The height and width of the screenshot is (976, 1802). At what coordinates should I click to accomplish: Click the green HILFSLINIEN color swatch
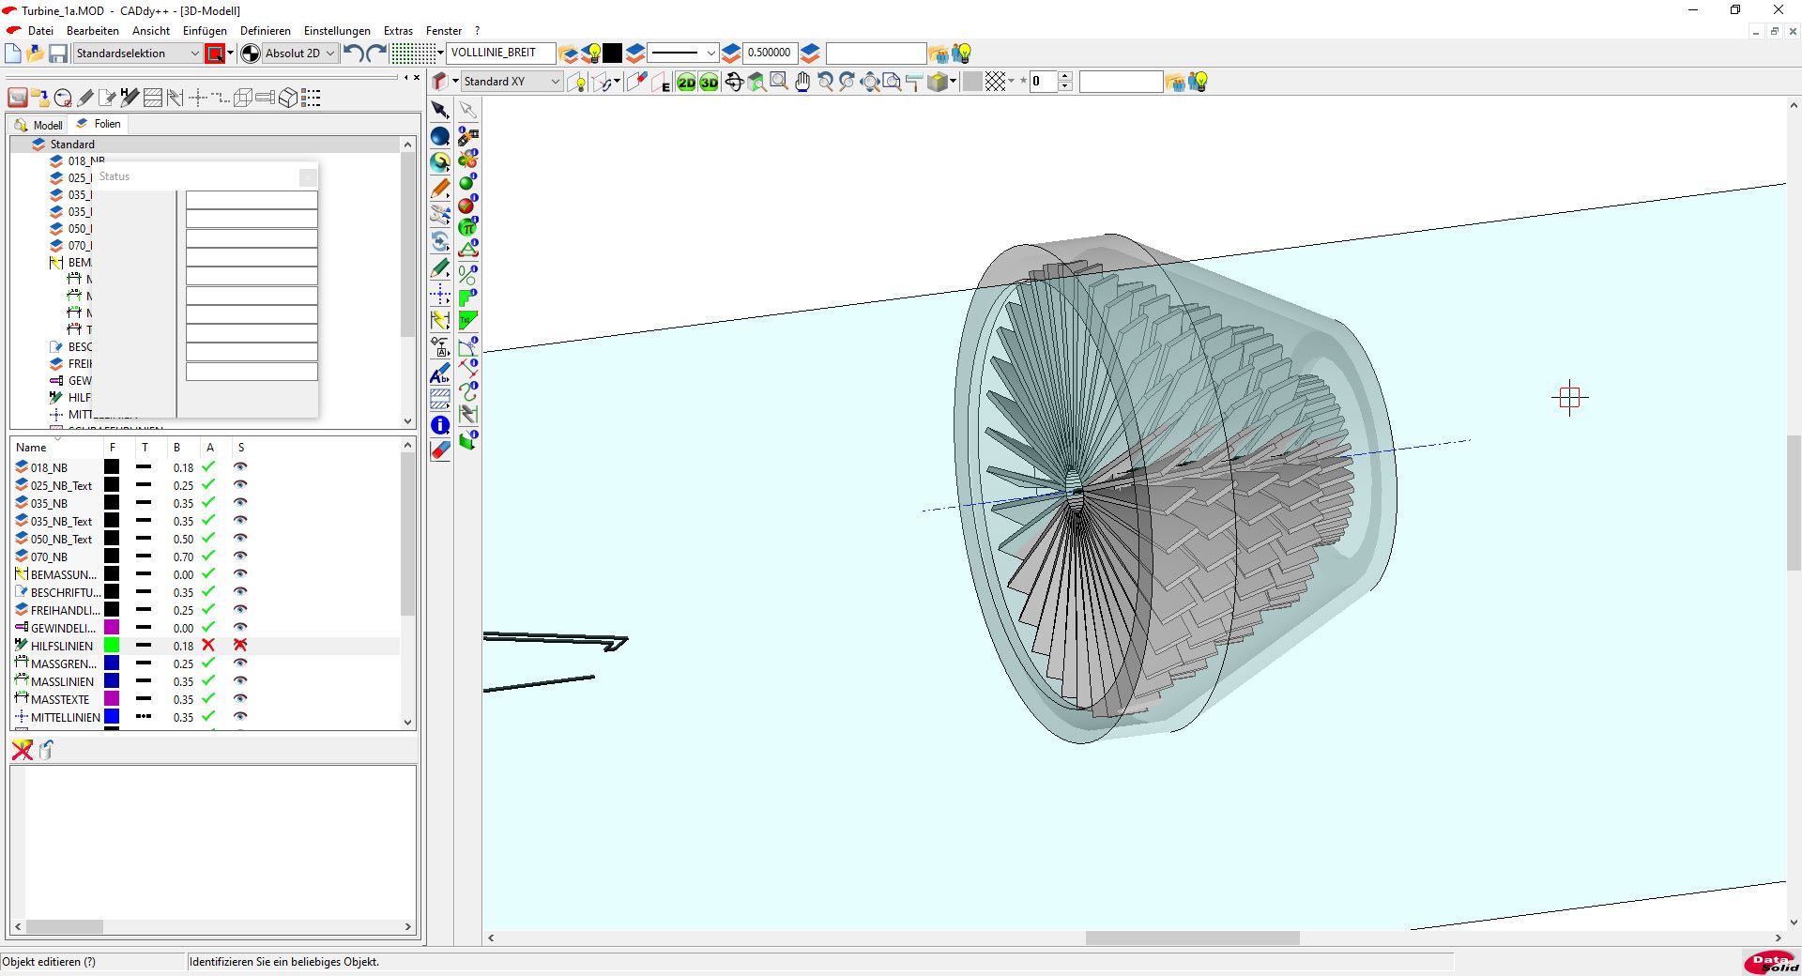pos(112,646)
